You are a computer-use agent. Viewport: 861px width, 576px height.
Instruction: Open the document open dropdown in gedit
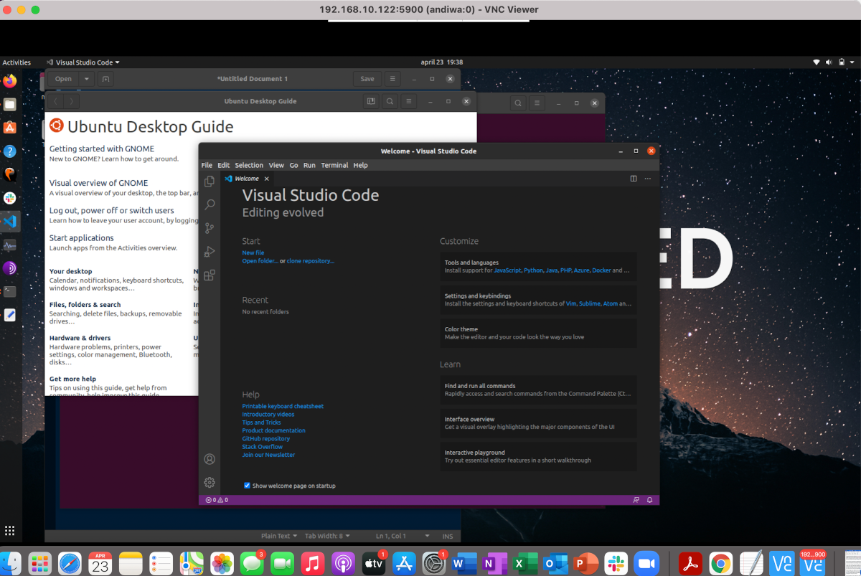coord(87,79)
